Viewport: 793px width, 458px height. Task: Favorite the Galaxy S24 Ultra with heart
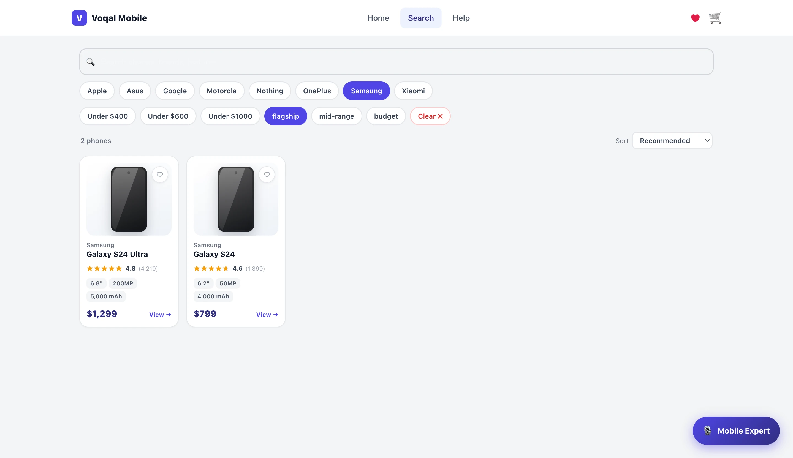[160, 175]
